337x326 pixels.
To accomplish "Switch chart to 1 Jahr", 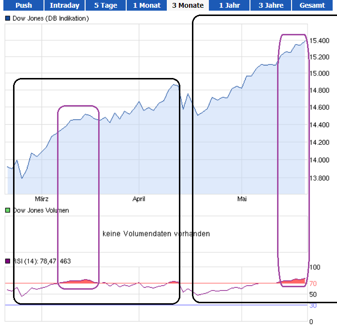I will pyautogui.click(x=230, y=5).
